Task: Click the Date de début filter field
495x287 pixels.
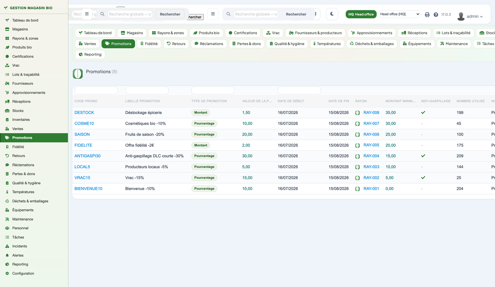Action: [299, 91]
